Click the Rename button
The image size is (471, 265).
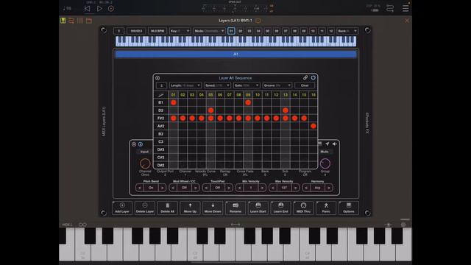pos(235,208)
